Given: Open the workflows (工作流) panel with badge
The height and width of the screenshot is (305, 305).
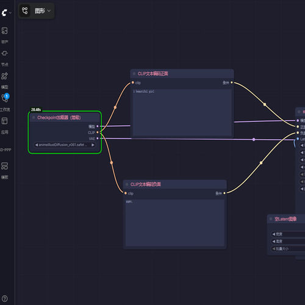Looking at the screenshot, I should coord(5,102).
